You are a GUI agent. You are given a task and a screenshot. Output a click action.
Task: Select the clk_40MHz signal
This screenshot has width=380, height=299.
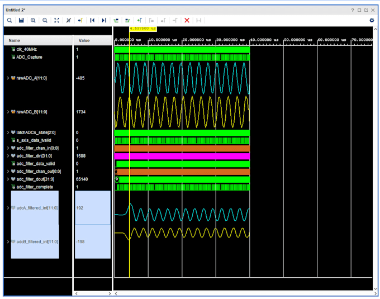point(27,49)
